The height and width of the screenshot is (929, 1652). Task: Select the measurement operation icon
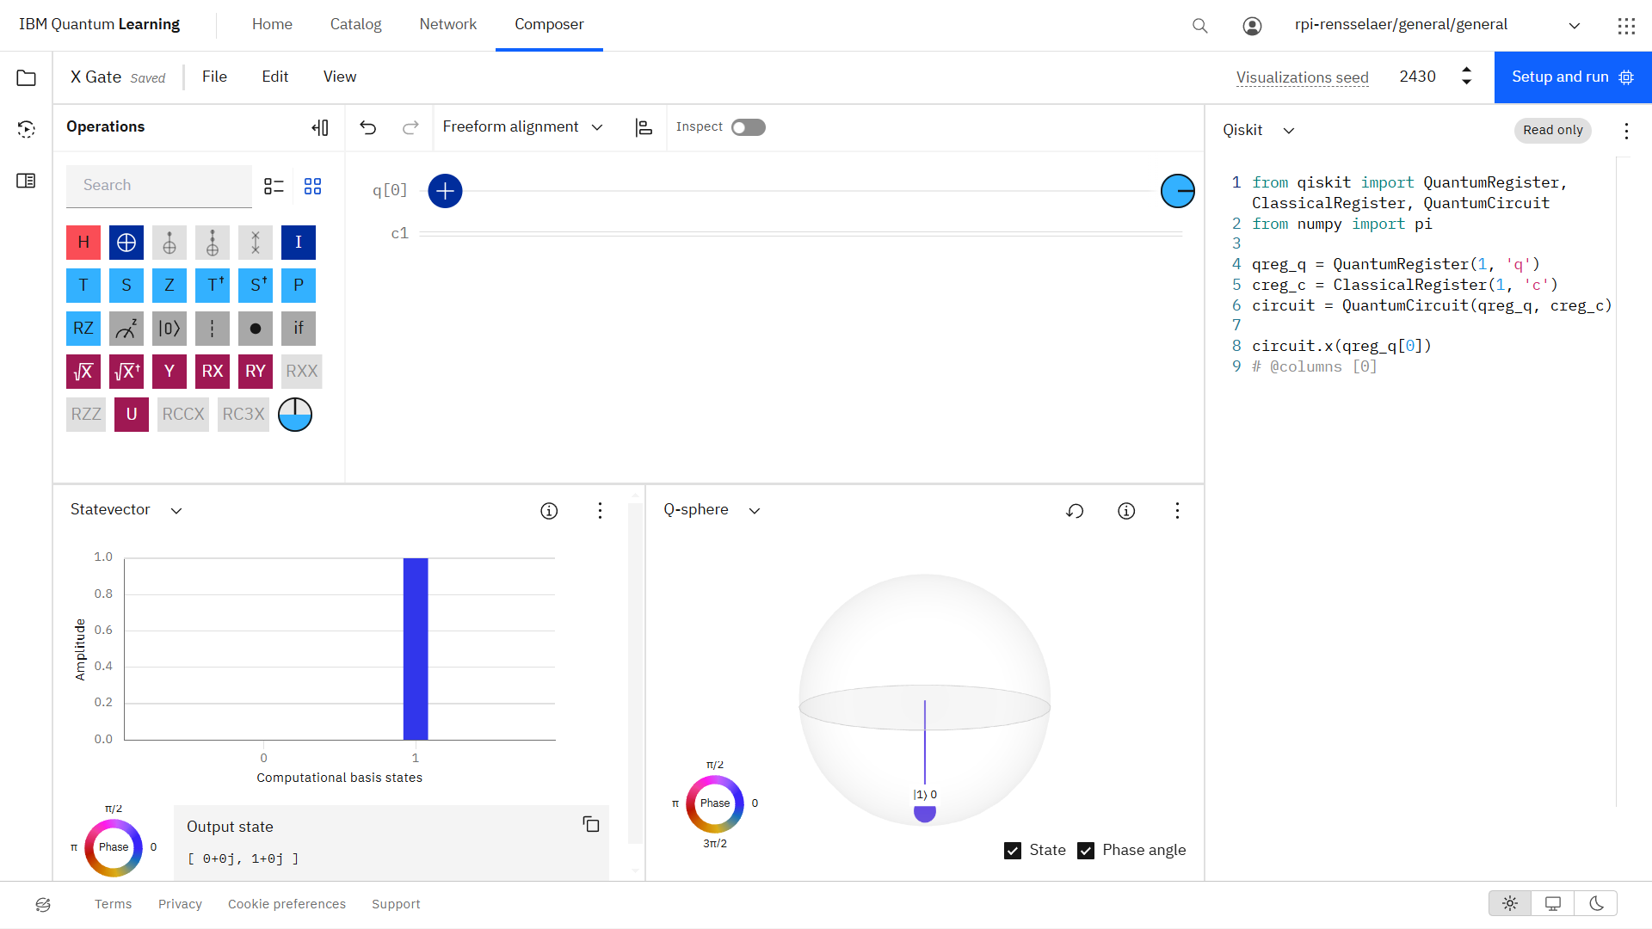coord(126,329)
